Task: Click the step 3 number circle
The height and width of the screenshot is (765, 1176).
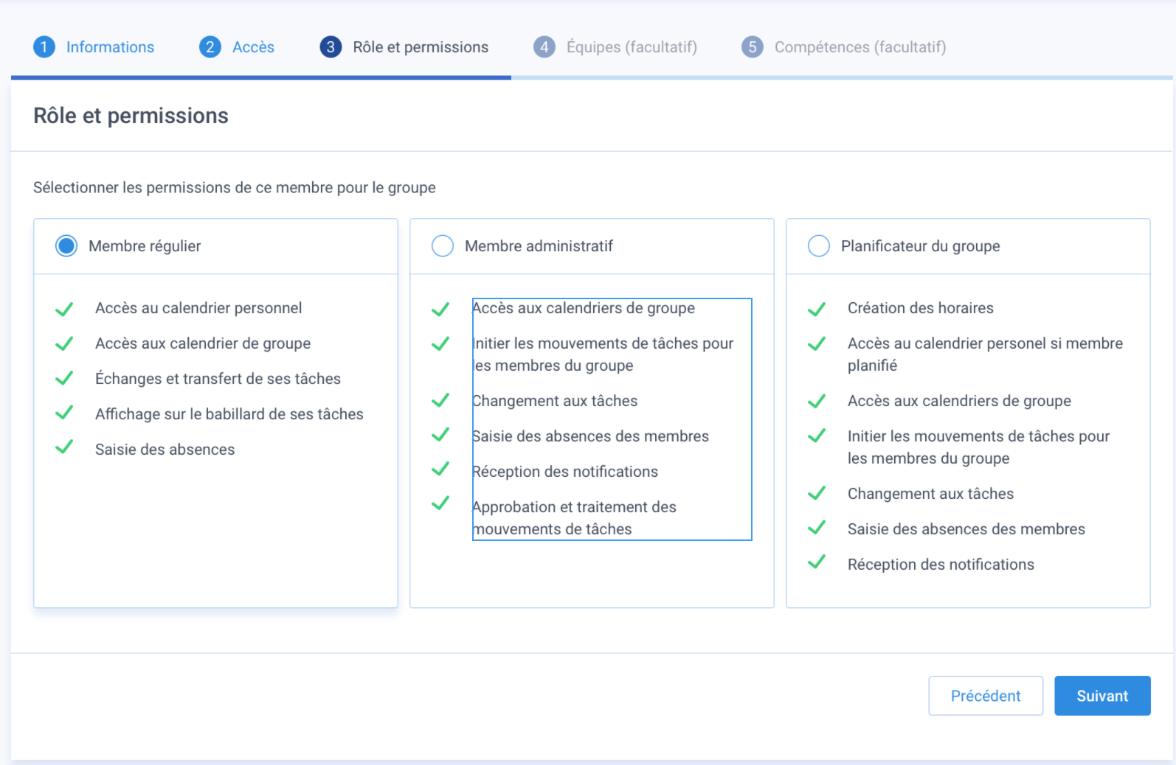Action: pyautogui.click(x=331, y=47)
